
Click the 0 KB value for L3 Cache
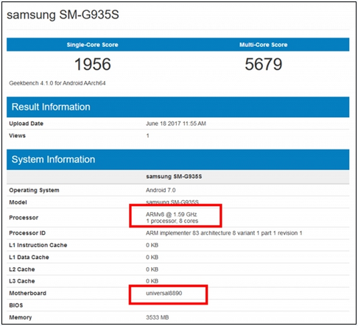tap(152, 281)
